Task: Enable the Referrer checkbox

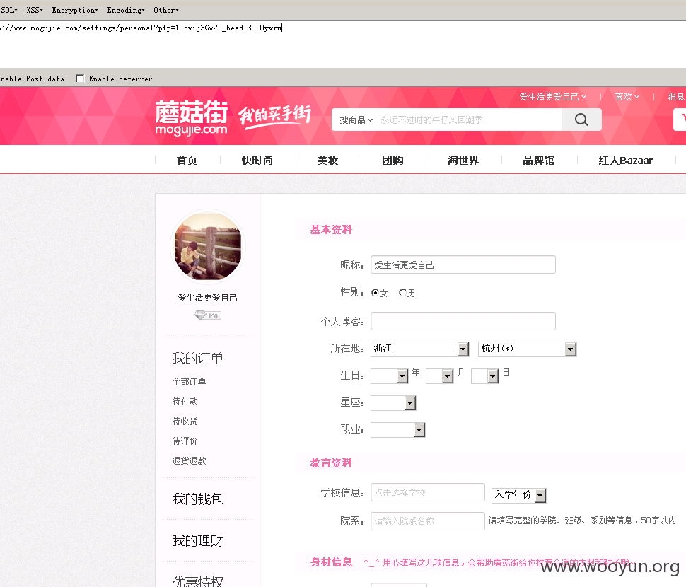Action: pyautogui.click(x=80, y=79)
